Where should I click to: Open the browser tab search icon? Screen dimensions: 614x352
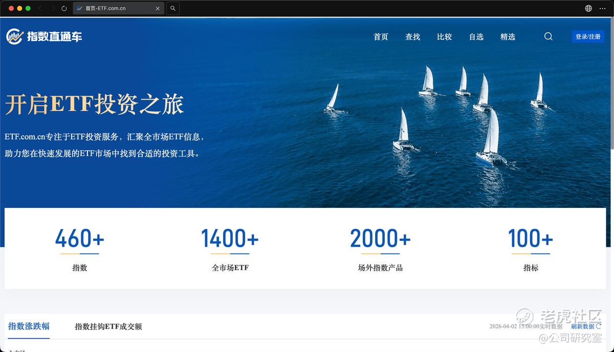[173, 9]
